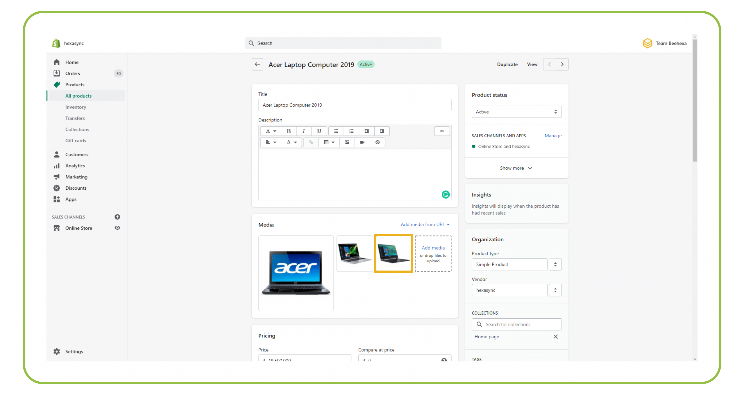Click the Acer laptop main product thumbnail
Image resolution: width=744 pixels, height=395 pixels.
(x=296, y=272)
